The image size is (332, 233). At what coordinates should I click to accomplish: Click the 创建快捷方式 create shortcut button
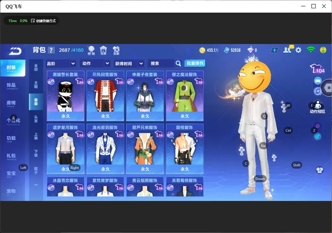(x=43, y=21)
